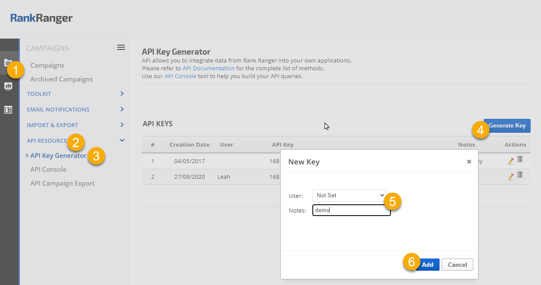Close the New Key dialog with X
This screenshot has width=541, height=285.
[469, 161]
